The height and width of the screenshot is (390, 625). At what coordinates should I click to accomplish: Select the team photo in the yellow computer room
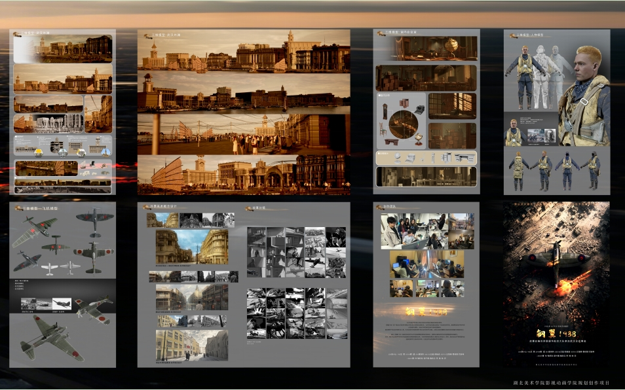426,264
